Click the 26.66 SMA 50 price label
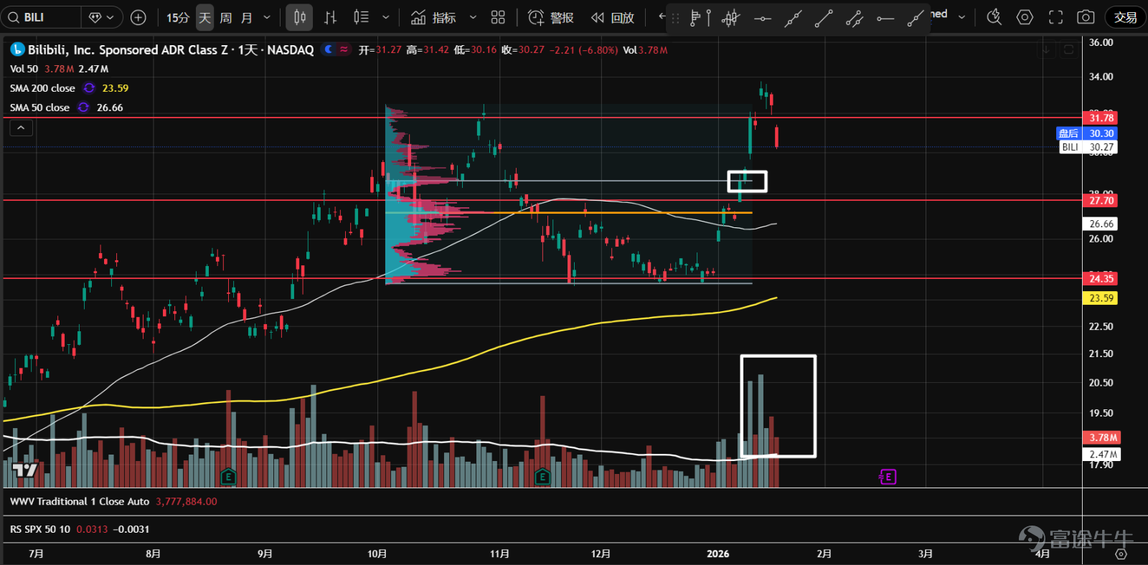Image resolution: width=1148 pixels, height=565 pixels. (x=1101, y=224)
